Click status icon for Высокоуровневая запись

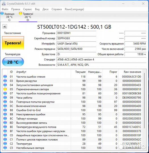(x=5, y=123)
